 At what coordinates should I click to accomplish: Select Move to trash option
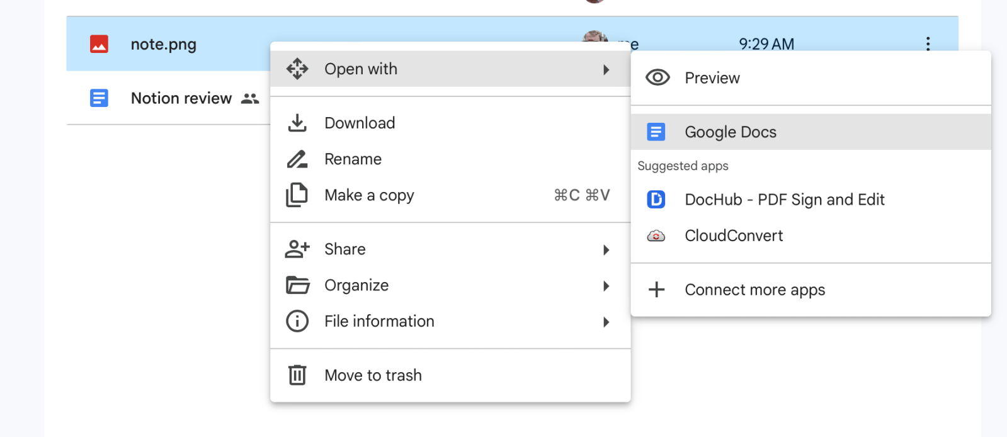click(x=373, y=375)
